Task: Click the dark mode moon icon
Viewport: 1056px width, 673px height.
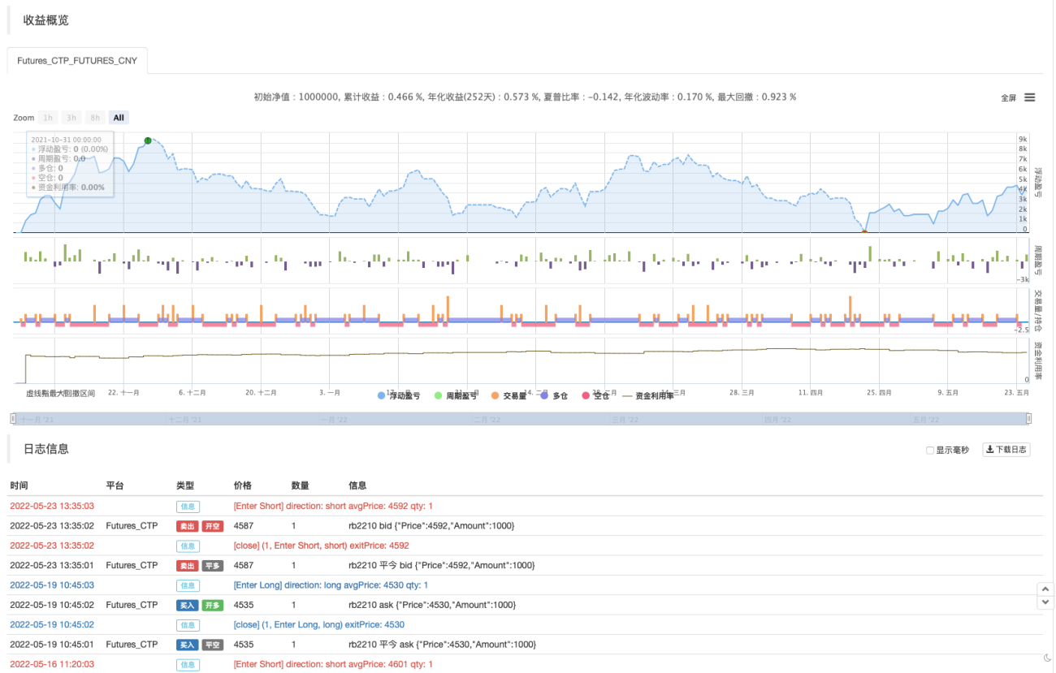Action: (x=1047, y=658)
